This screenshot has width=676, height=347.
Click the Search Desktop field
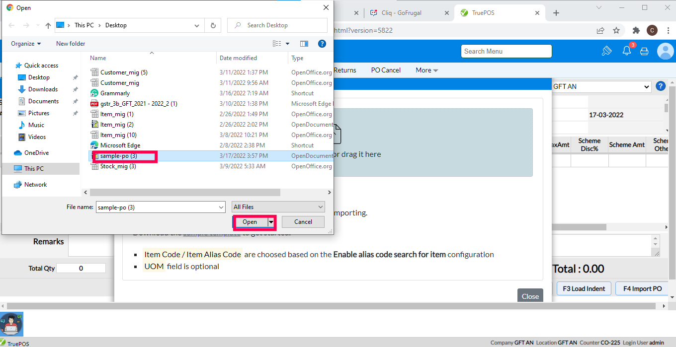277,25
